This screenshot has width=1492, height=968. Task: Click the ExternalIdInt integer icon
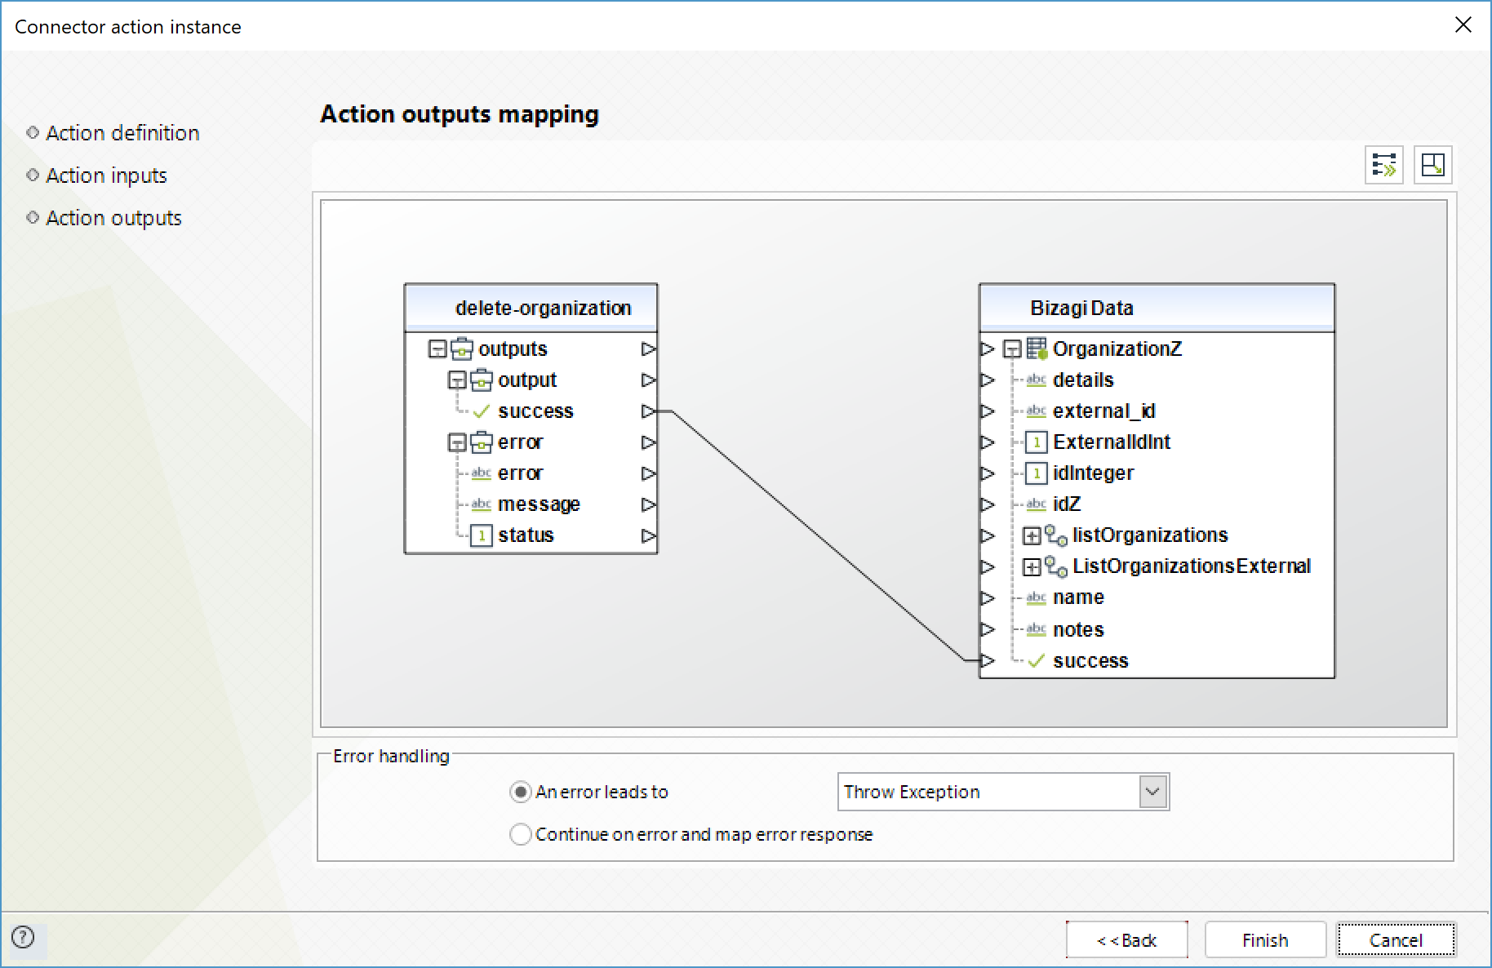pos(1036,442)
